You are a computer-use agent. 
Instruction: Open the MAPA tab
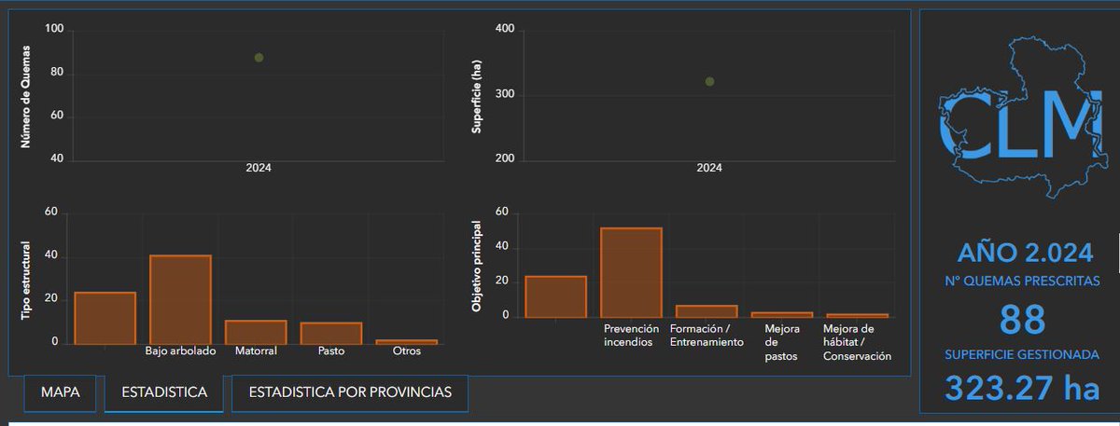pos(61,392)
